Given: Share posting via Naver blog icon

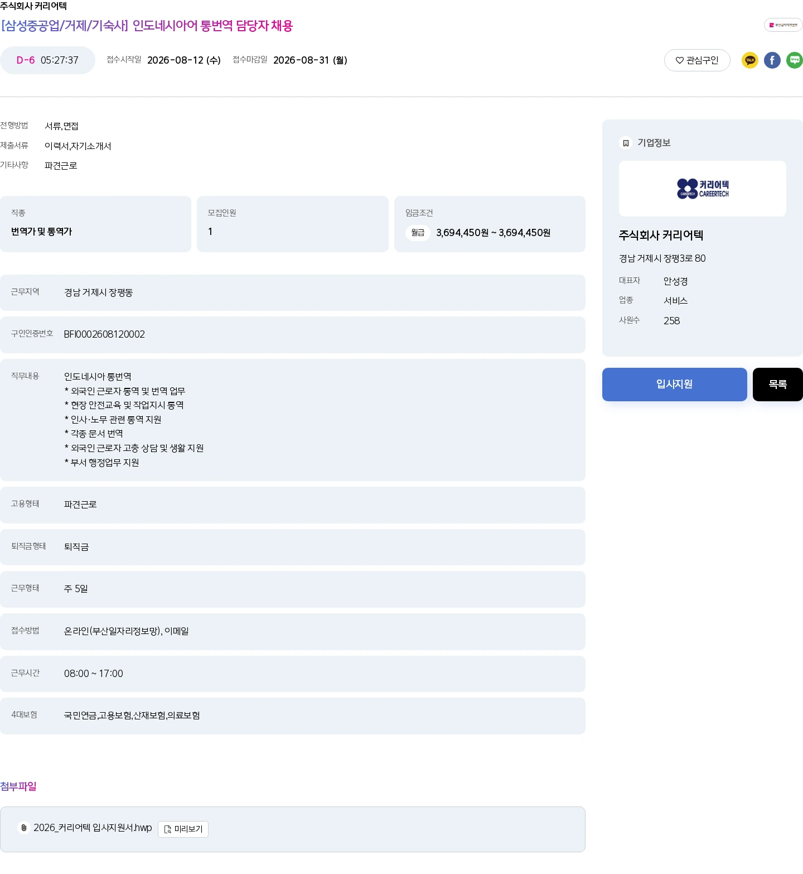Looking at the screenshot, I should point(794,60).
